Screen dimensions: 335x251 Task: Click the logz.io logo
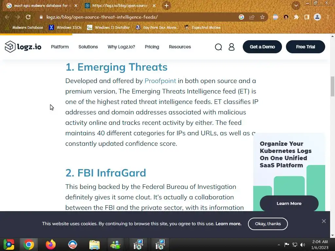[x=23, y=46]
